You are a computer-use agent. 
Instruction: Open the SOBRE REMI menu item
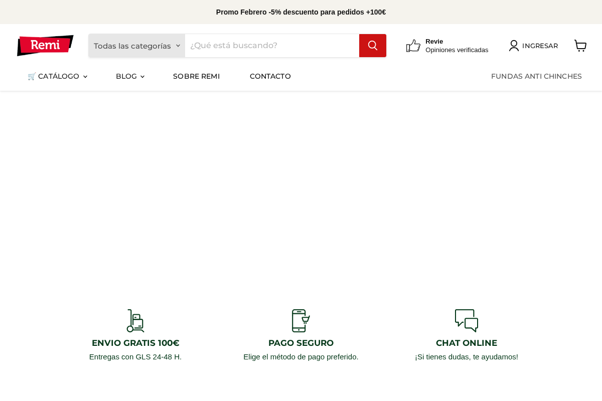coord(196,76)
